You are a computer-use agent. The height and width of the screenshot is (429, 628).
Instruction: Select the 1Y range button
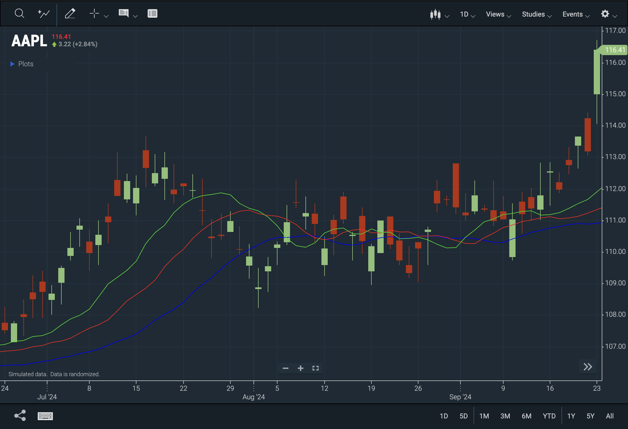(571, 416)
